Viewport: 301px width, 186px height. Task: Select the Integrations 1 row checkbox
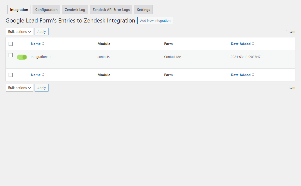click(x=11, y=55)
